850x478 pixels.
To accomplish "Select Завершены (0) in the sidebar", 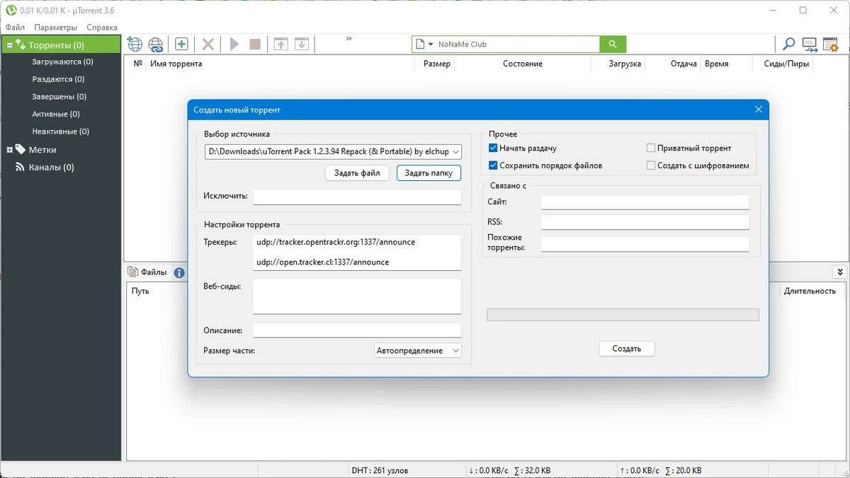I will click(59, 97).
